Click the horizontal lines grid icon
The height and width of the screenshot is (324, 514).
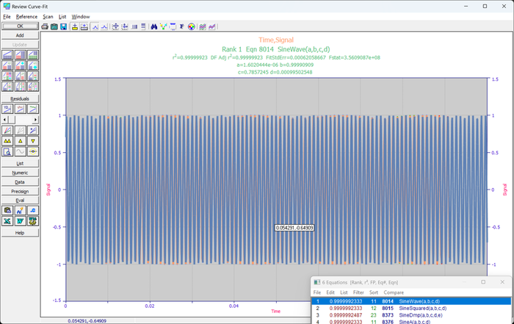pyautogui.click(x=143, y=26)
